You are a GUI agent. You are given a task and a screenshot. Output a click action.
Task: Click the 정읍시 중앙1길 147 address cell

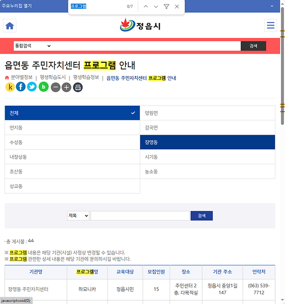point(222,289)
